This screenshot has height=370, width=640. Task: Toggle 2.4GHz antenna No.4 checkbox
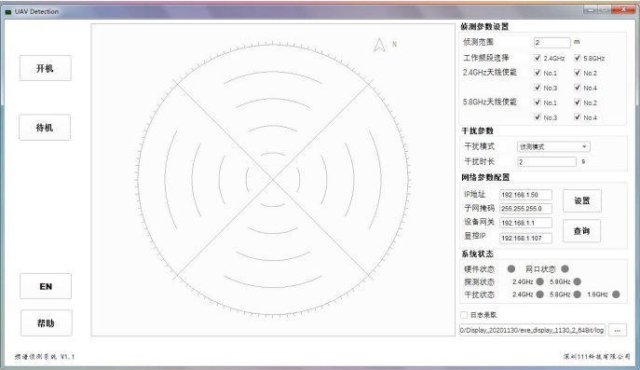tap(578, 88)
